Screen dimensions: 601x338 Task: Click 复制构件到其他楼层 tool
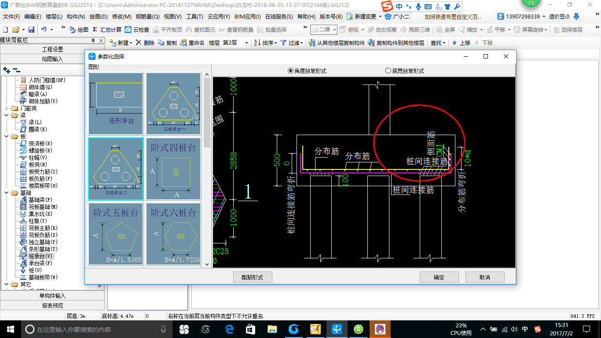click(x=396, y=43)
